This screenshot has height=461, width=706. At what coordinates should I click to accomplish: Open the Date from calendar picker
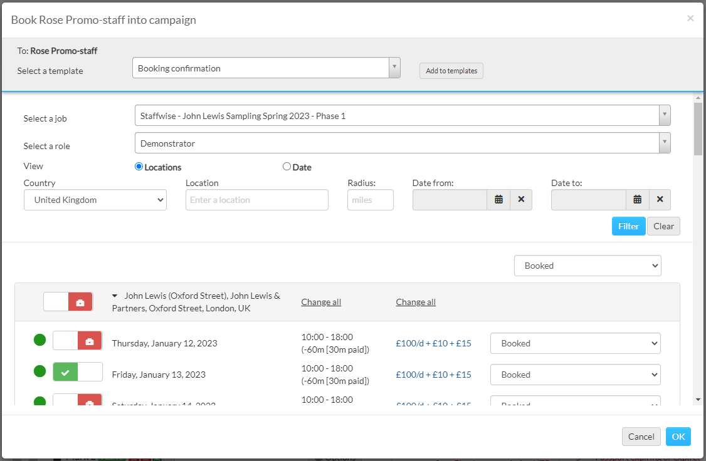498,200
